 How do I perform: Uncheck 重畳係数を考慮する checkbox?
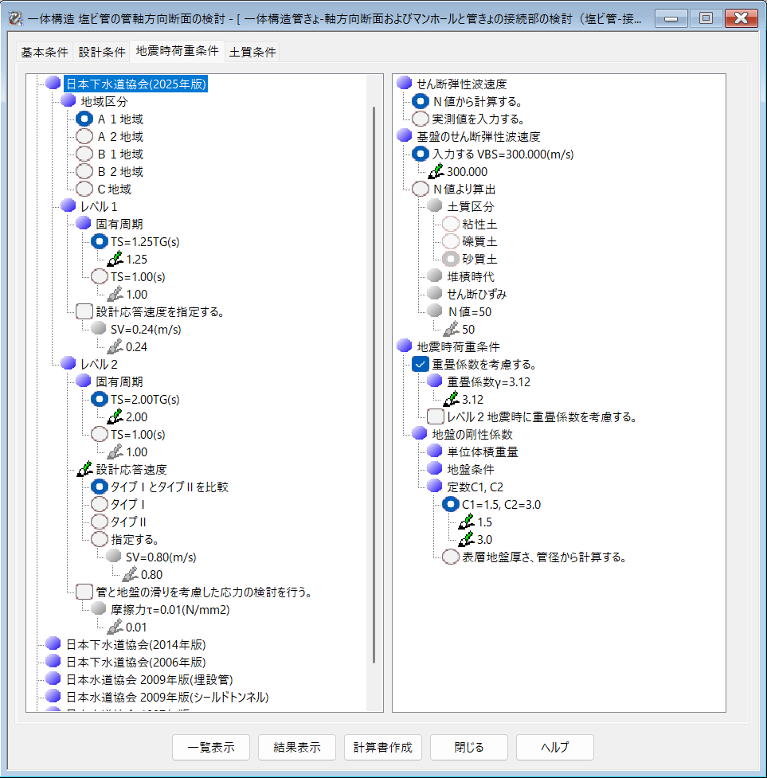point(421,364)
